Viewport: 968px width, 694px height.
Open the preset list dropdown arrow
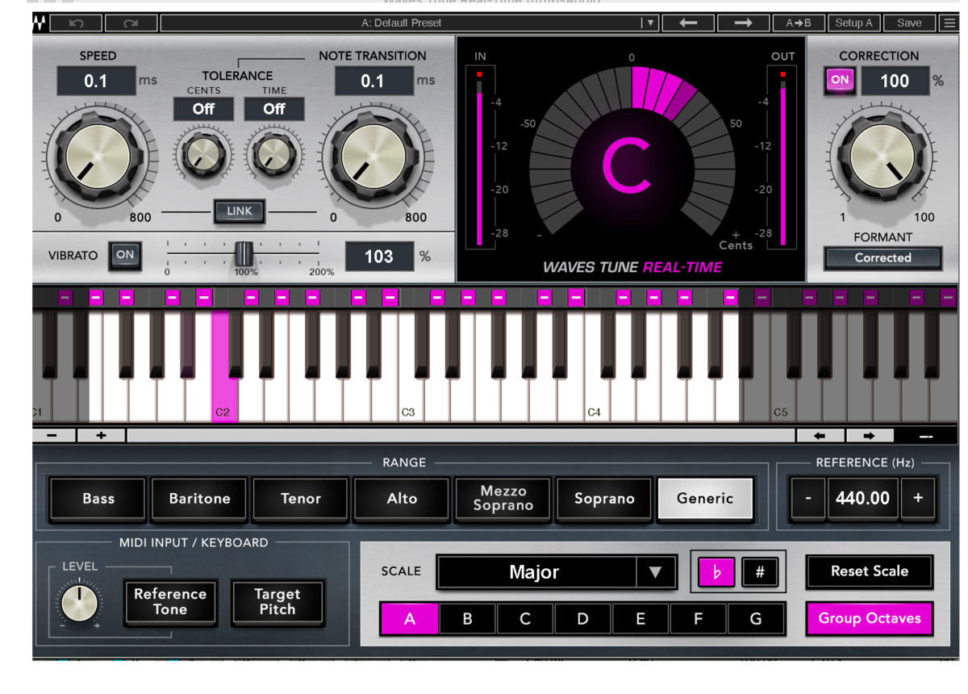tap(650, 23)
